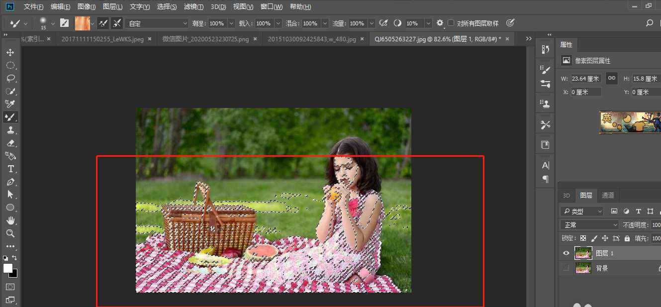
Task: Show the 背景 layer visibility box
Action: click(566, 268)
